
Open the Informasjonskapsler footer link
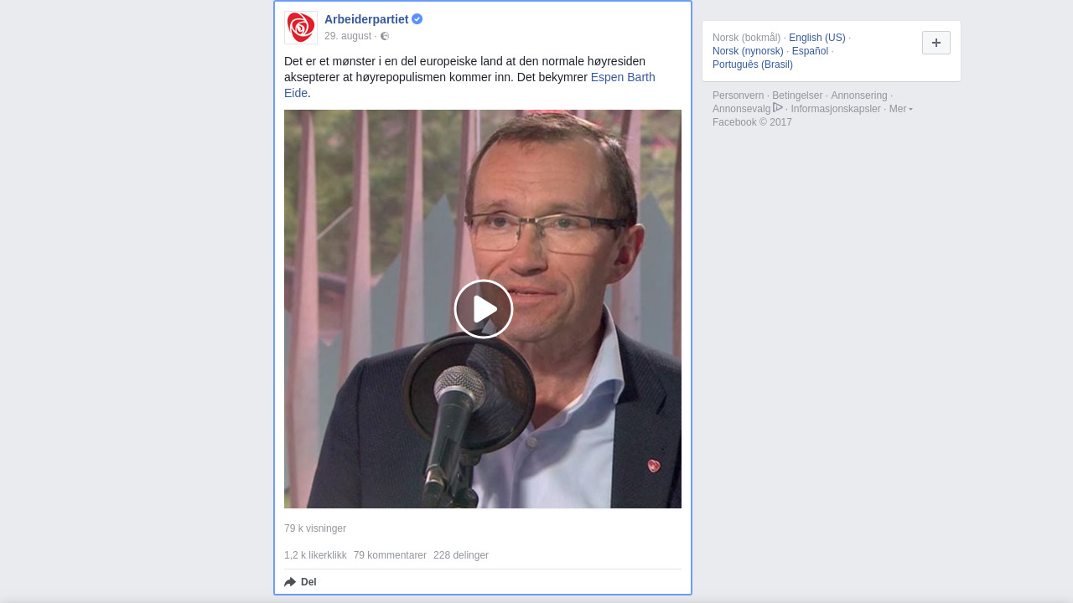pos(836,109)
